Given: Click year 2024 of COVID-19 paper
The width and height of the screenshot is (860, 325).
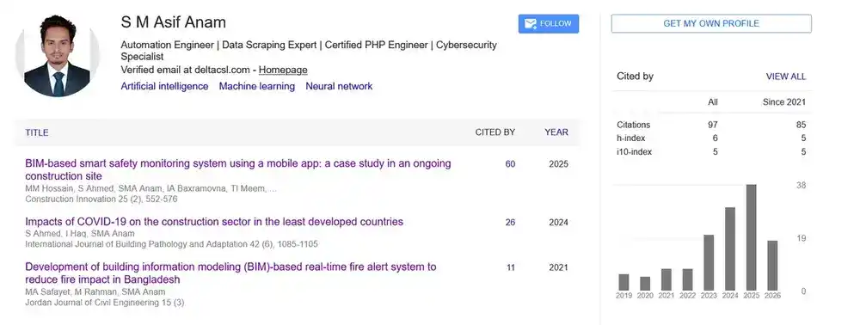Looking at the screenshot, I should [558, 223].
